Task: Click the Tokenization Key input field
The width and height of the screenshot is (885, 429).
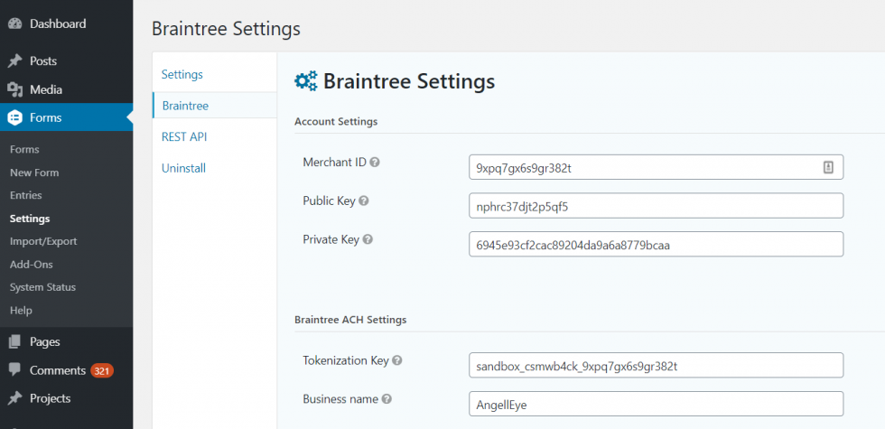Action: coord(655,365)
